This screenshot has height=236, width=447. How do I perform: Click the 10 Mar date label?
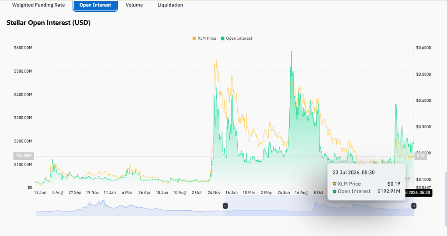pyautogui.click(x=249, y=193)
